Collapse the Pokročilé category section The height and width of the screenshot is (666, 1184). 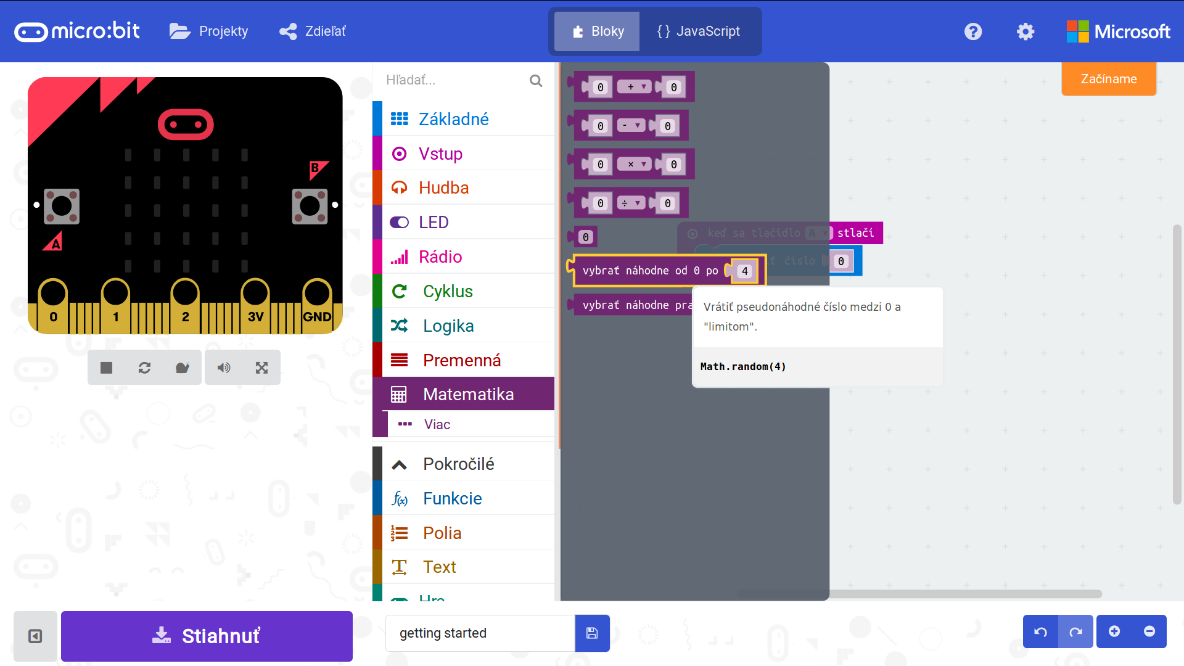459,464
